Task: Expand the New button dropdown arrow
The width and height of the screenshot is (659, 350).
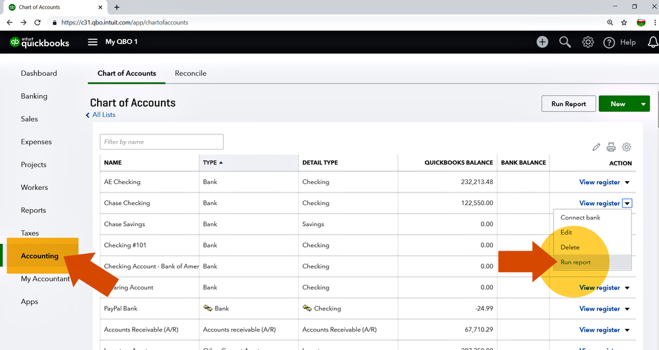Action: (x=643, y=104)
